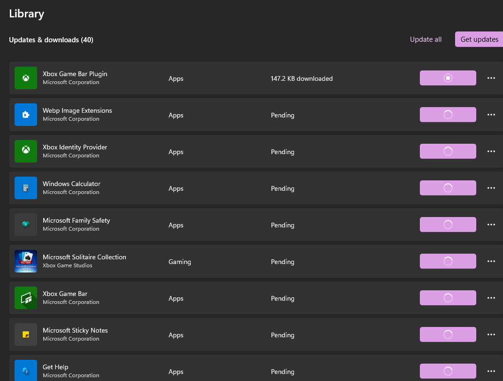Click Apps category for Xbox Game Bar Plugin
Image resolution: width=503 pixels, height=381 pixels.
176,78
